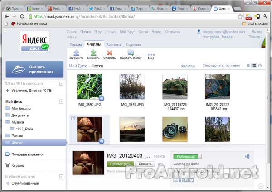Switch to thumbnail grid view icon
The height and width of the screenshot is (192, 272).
(x=254, y=66)
